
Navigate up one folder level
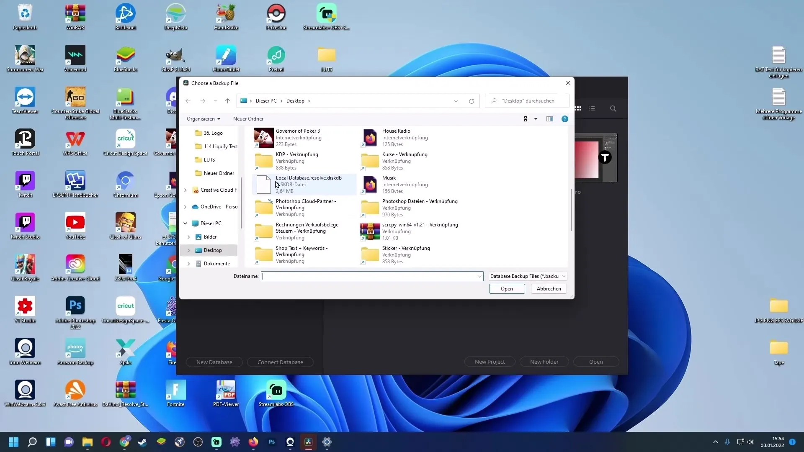(x=227, y=101)
